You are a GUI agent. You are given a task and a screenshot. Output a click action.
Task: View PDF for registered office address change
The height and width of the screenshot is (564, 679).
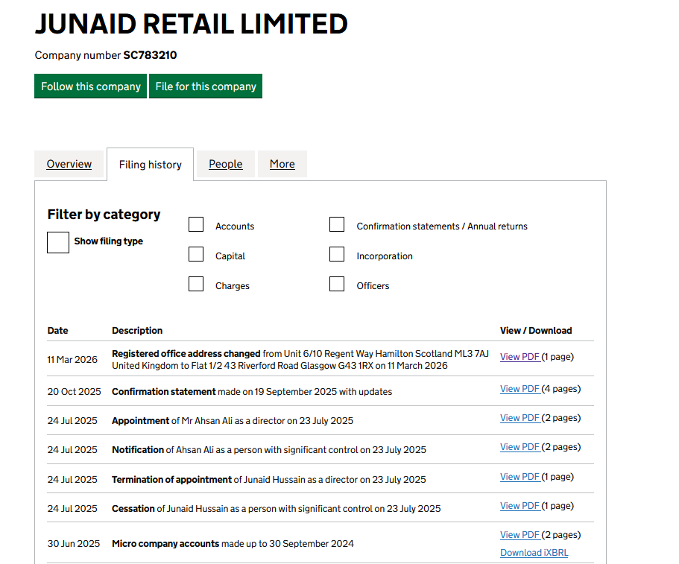tap(519, 357)
